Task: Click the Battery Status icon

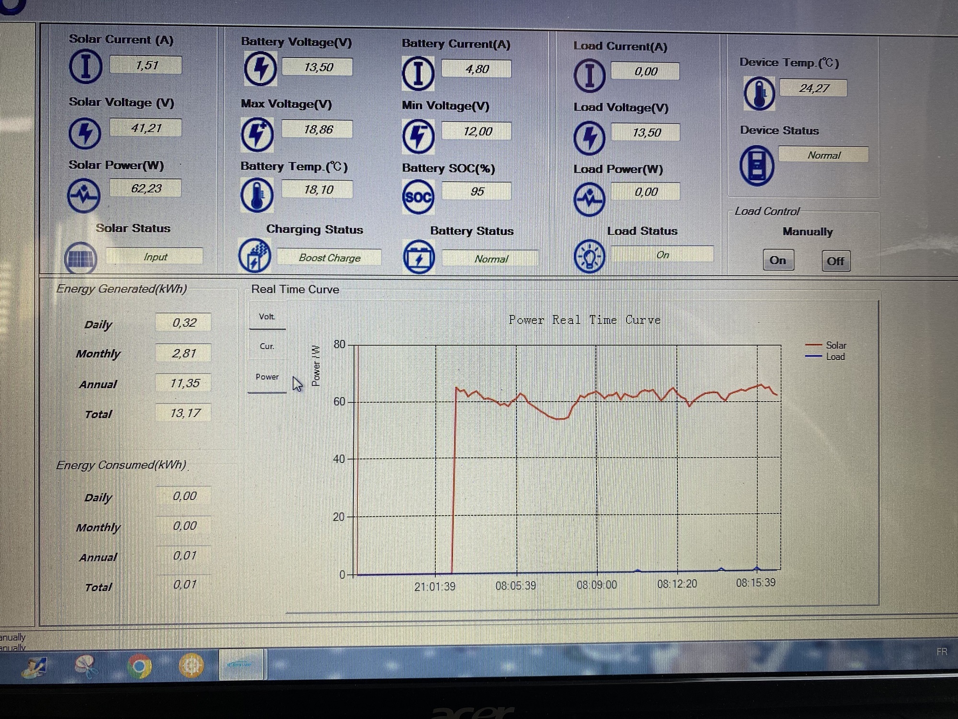Action: coord(419,257)
